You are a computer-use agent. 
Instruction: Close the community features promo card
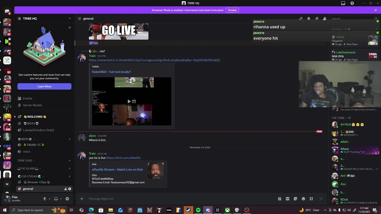pos(70,28)
